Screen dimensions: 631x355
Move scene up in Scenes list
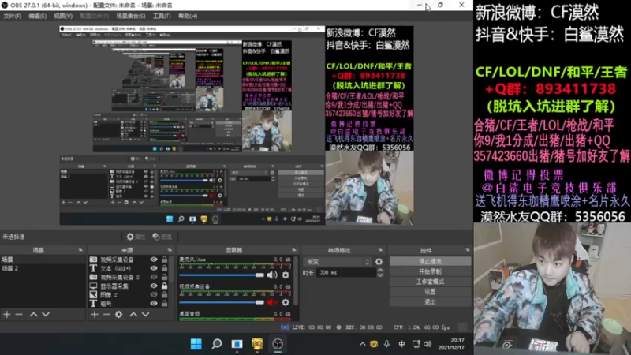(x=34, y=314)
